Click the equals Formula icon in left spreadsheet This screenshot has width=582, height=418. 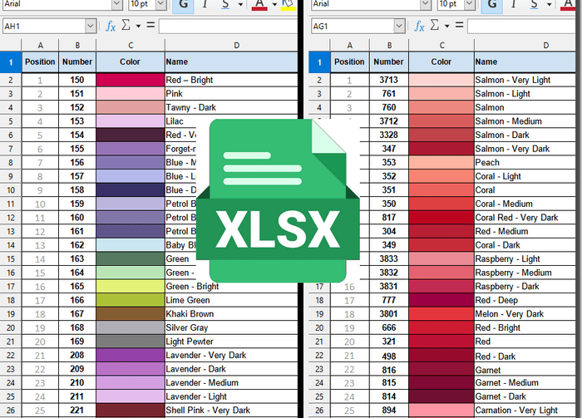150,27
